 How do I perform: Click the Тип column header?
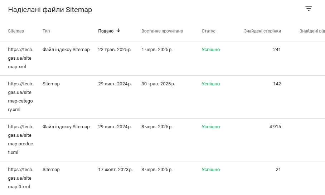click(46, 31)
